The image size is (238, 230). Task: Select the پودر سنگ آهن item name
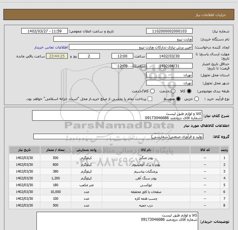pos(146,178)
